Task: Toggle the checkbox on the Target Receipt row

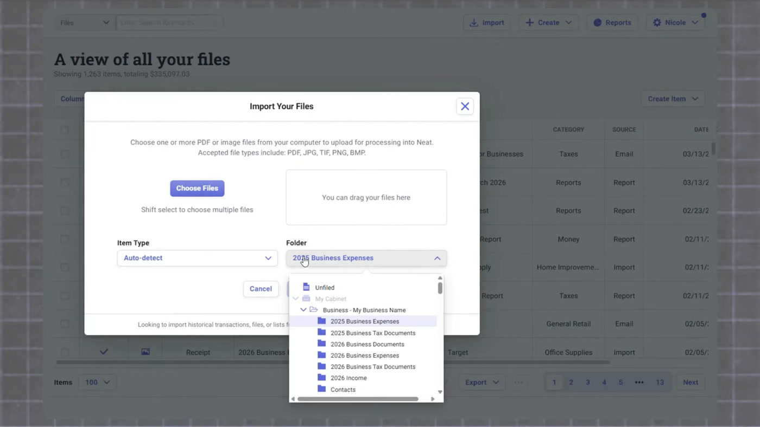Action: tap(65, 352)
